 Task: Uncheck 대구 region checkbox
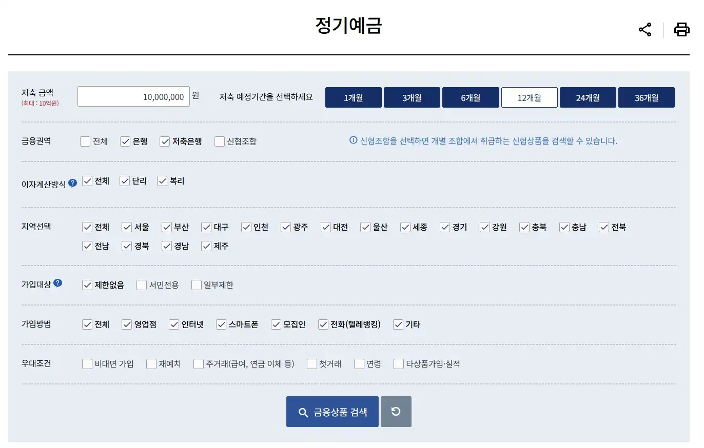click(206, 227)
